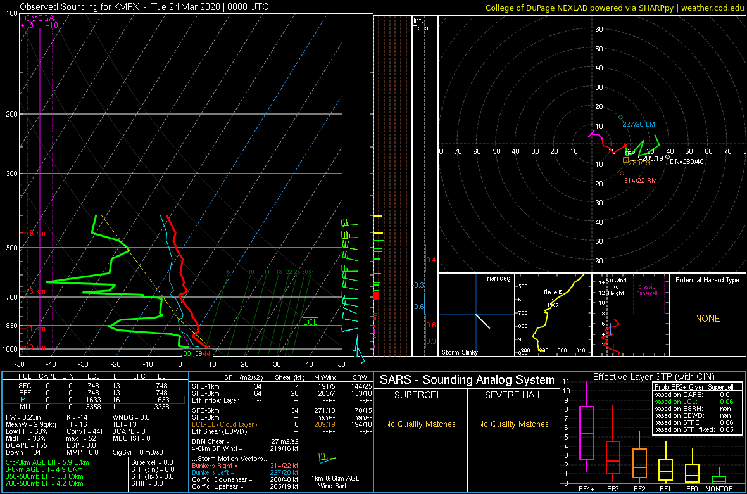Select the red surface temperature value 44
Image resolution: width=747 pixels, height=494 pixels.
(x=206, y=353)
